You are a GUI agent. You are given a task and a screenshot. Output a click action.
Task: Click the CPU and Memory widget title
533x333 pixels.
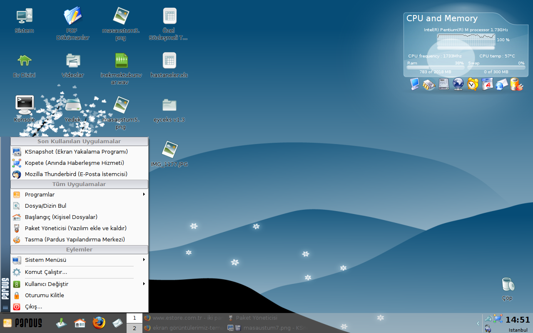pyautogui.click(x=442, y=18)
